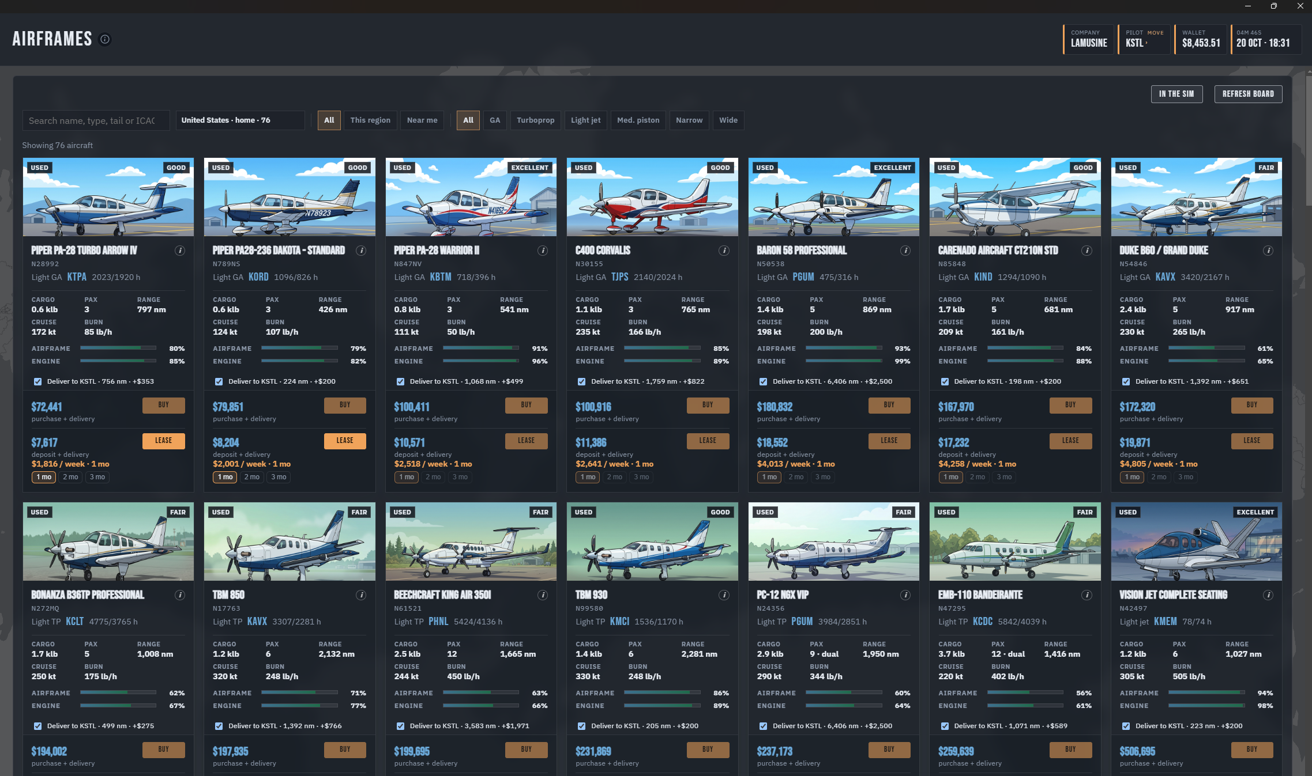Show info for Beechcraft King Air 350i
Screen dimensions: 1312x776
pyautogui.click(x=543, y=595)
